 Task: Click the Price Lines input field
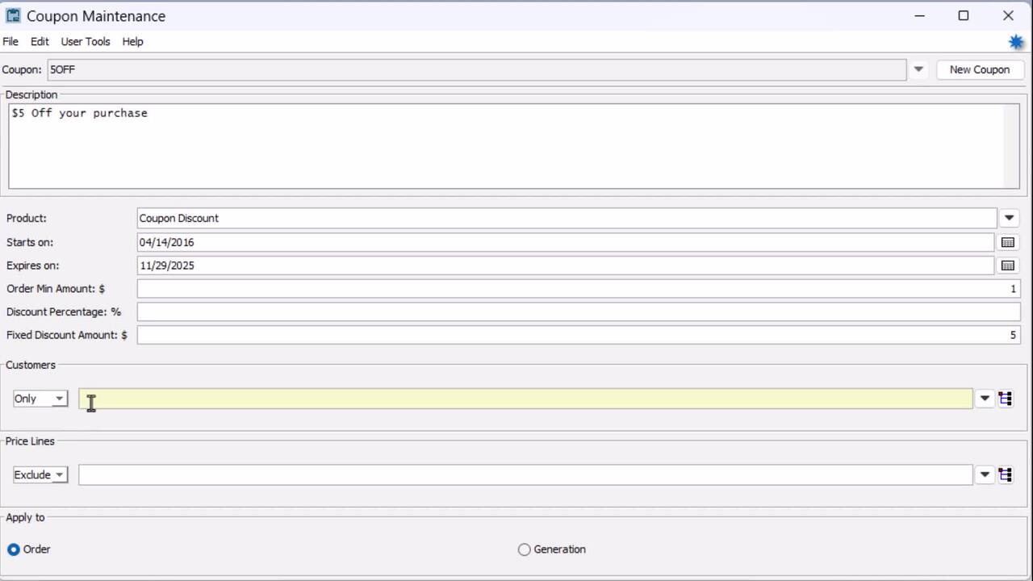pyautogui.click(x=525, y=474)
